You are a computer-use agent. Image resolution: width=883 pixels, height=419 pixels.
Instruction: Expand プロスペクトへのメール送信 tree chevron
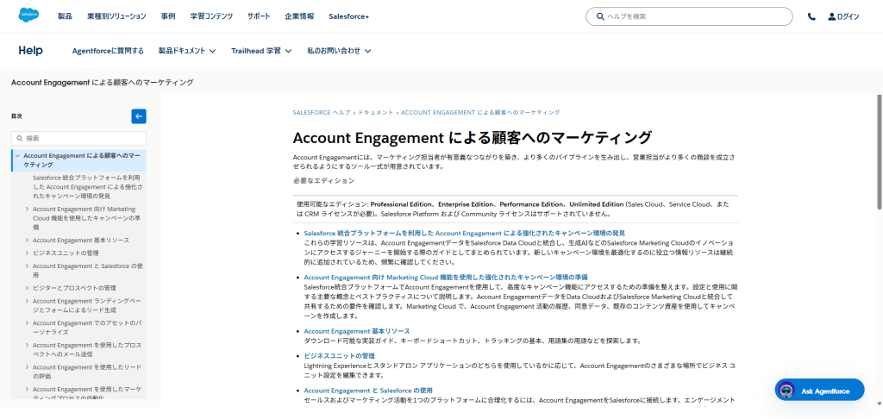click(27, 345)
